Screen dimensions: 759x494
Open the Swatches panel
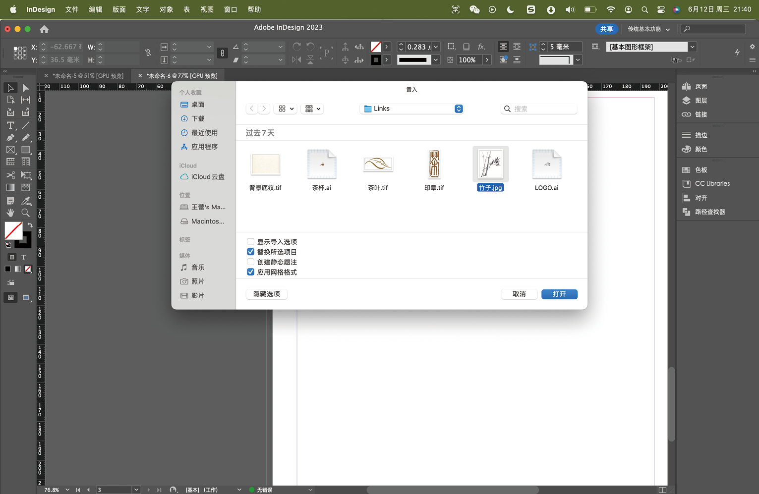(701, 170)
